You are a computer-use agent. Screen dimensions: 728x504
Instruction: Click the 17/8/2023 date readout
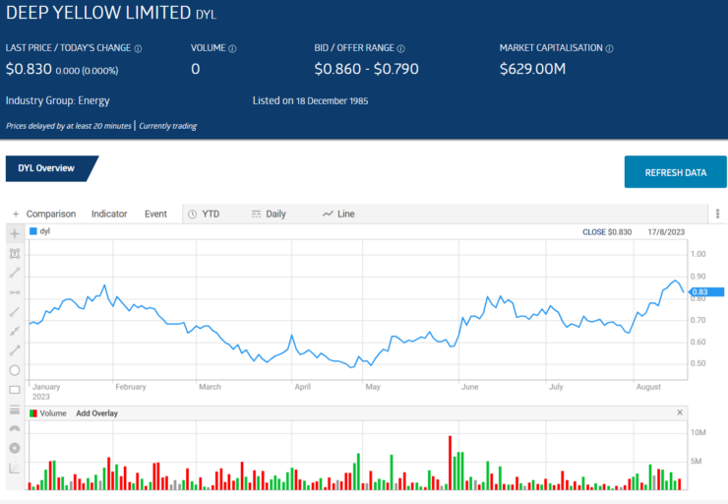[666, 231]
